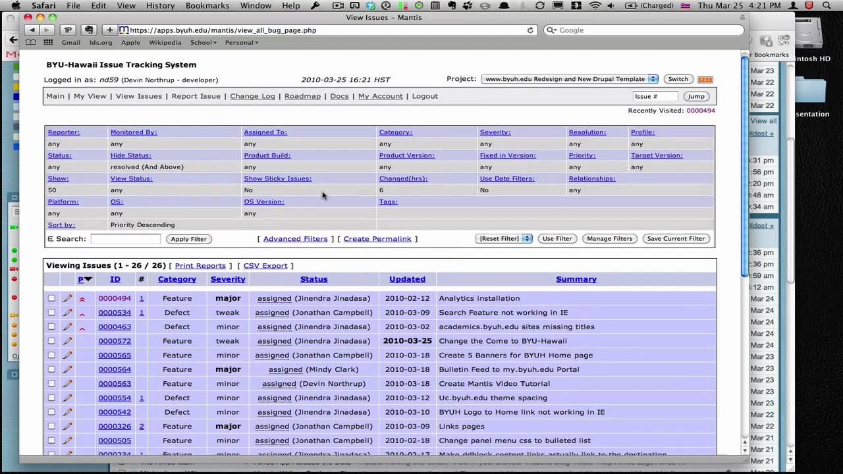Click the CSV Export link

click(x=265, y=266)
